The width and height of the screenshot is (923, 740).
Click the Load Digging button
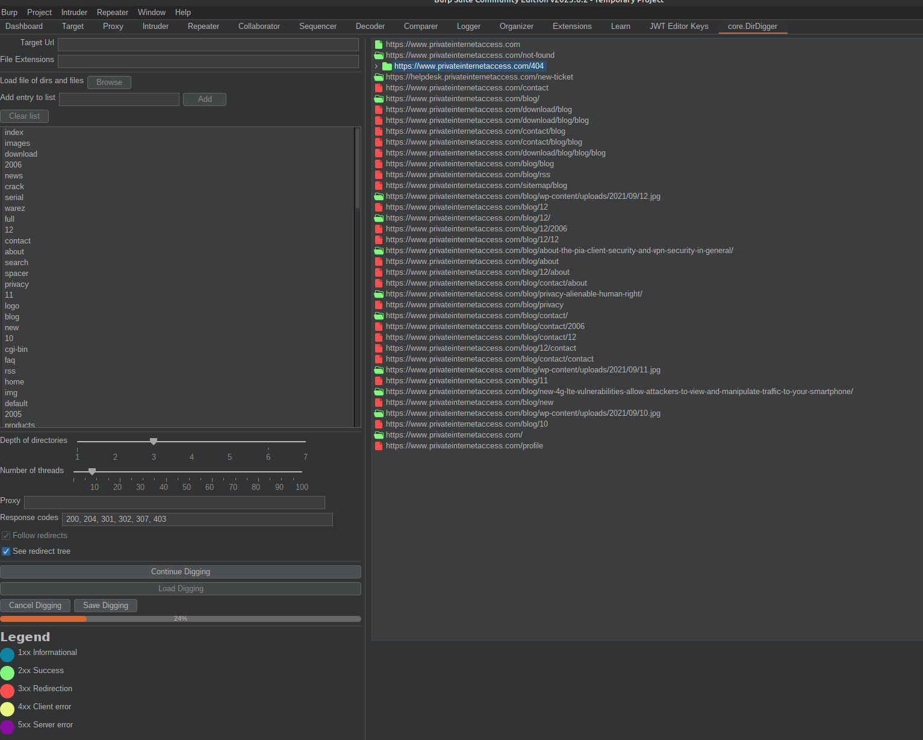[181, 589]
